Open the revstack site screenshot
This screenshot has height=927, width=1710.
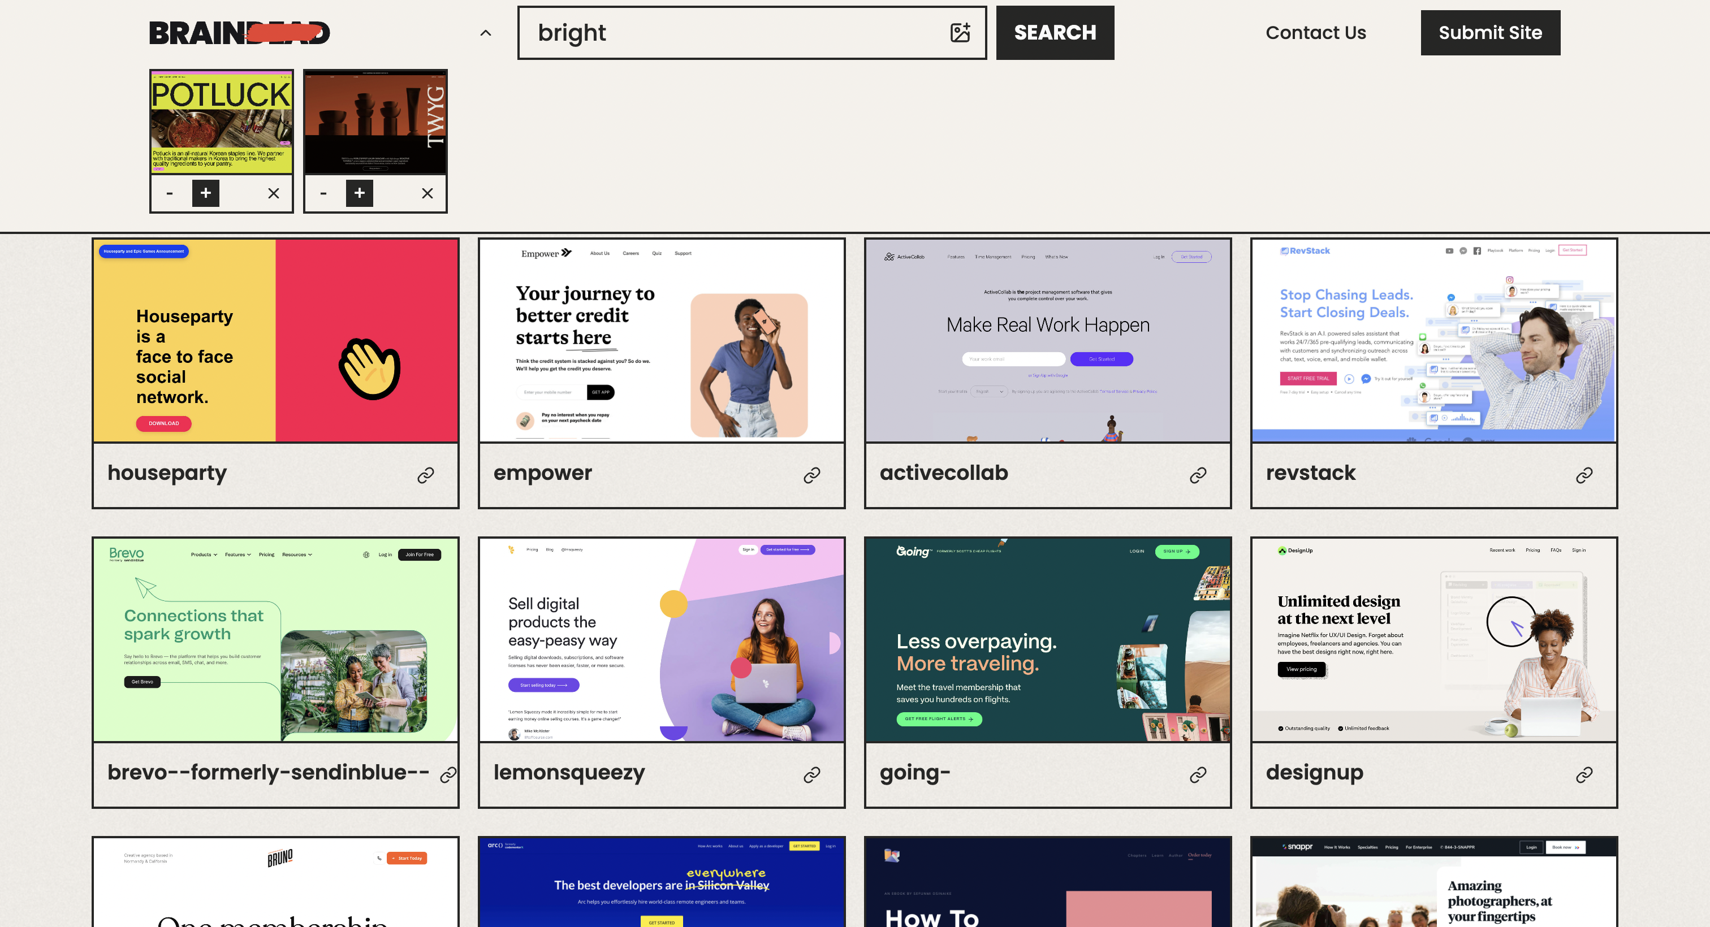[1434, 340]
